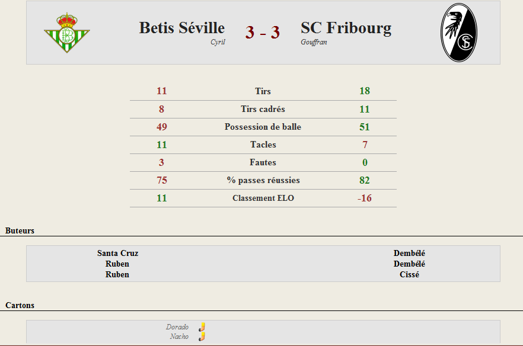Click the SC Fribourg club crest
The width and height of the screenshot is (523, 346).
459,33
